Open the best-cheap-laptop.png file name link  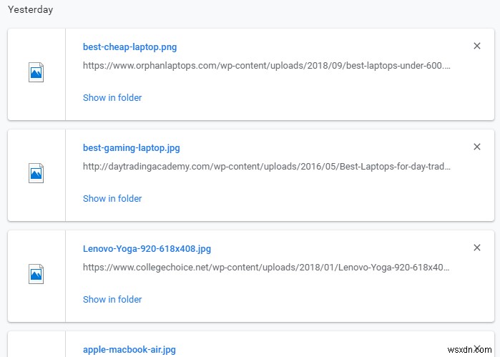[x=129, y=47]
